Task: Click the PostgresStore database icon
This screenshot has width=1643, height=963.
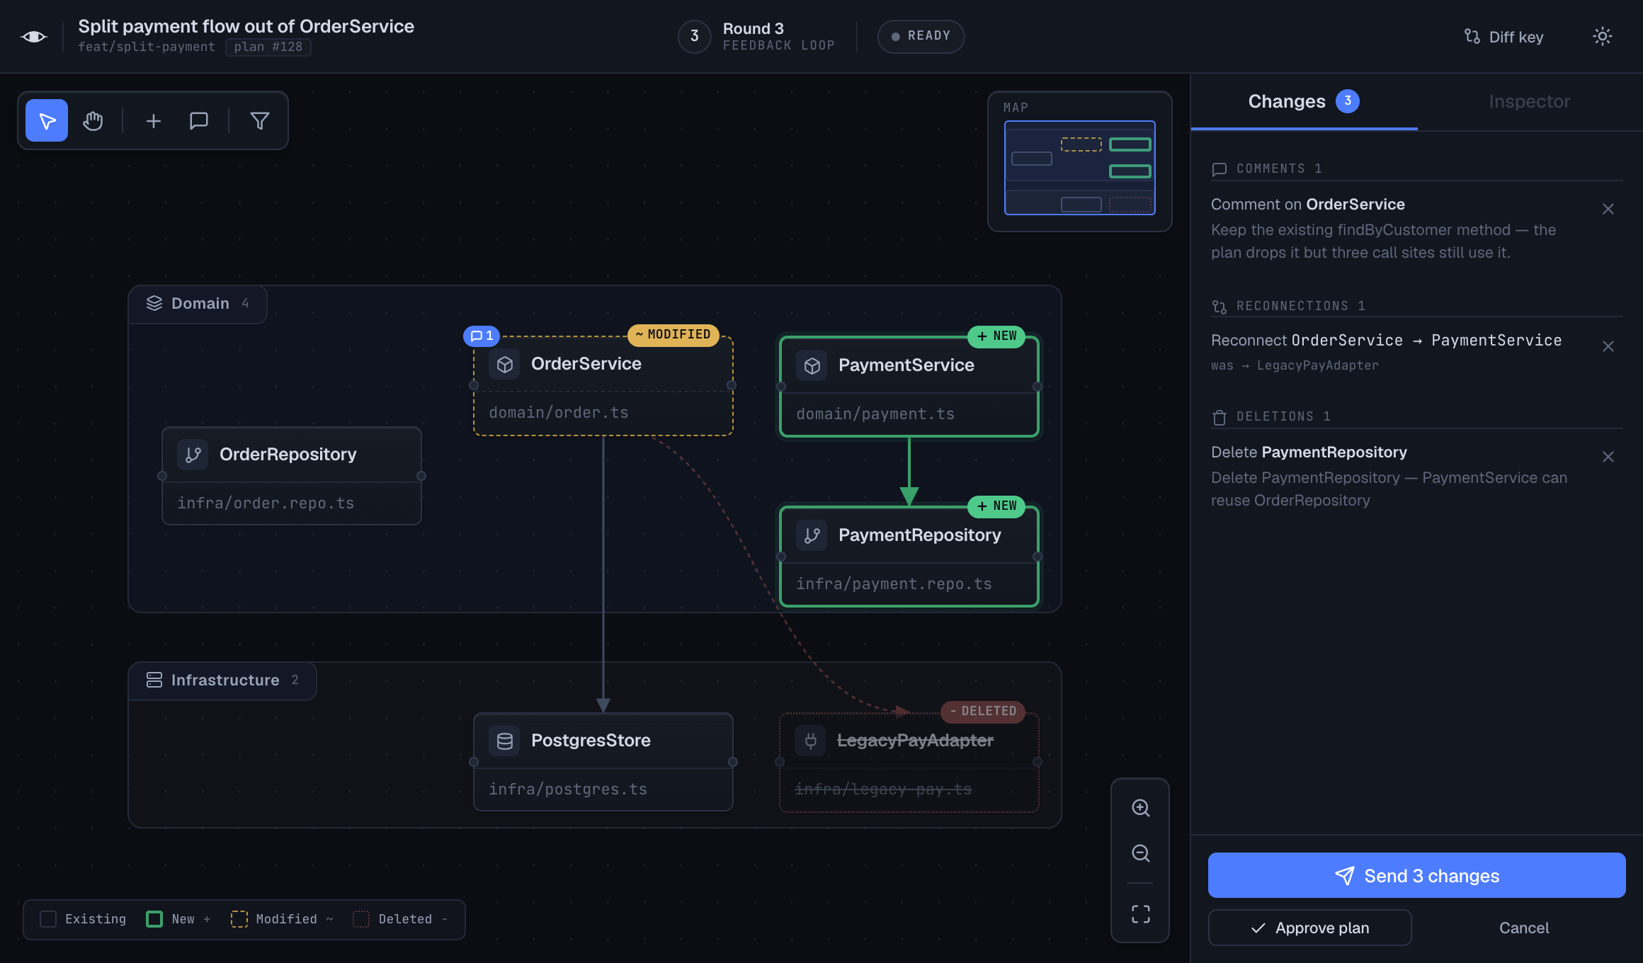Action: click(505, 741)
